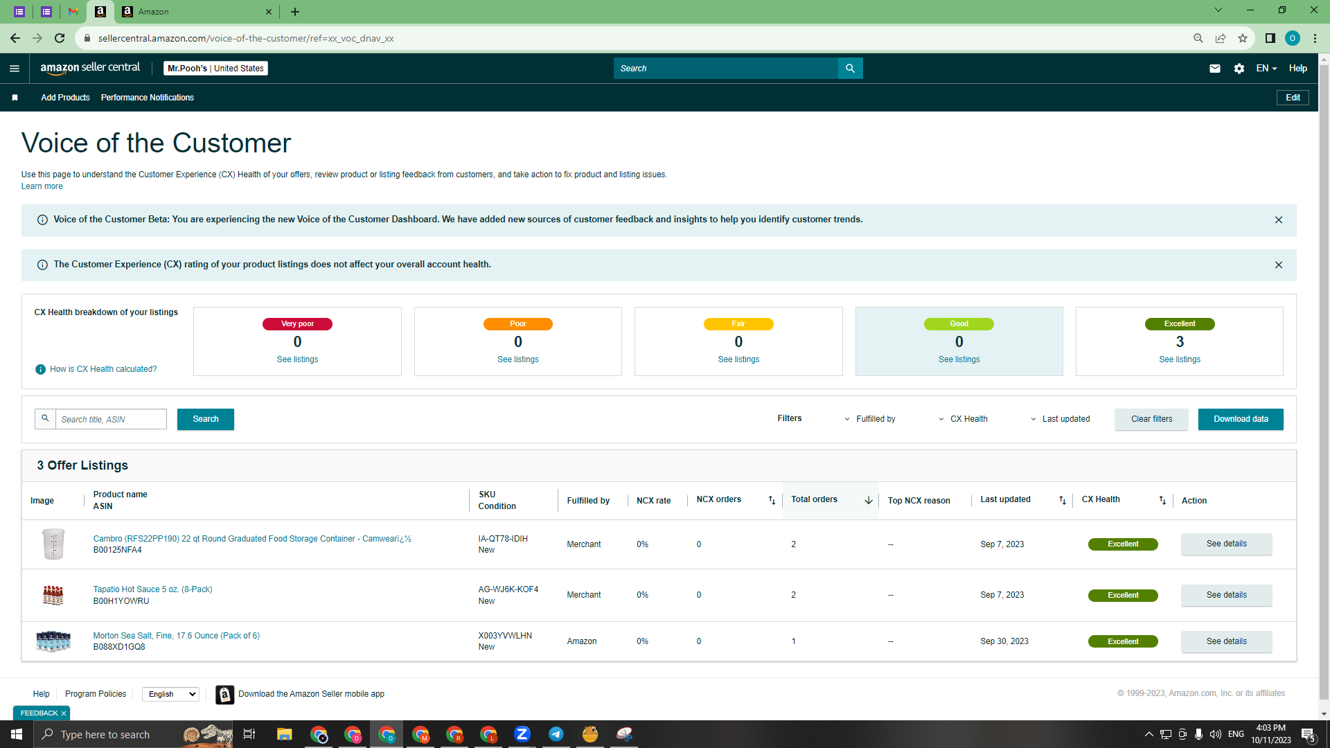The width and height of the screenshot is (1330, 748).
Task: Click the teal Search button for listings
Action: point(206,420)
